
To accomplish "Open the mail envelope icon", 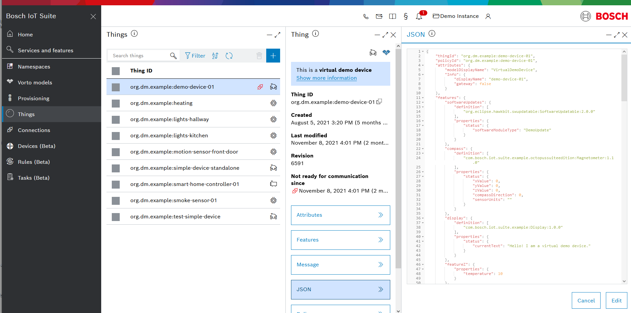I will (x=379, y=16).
